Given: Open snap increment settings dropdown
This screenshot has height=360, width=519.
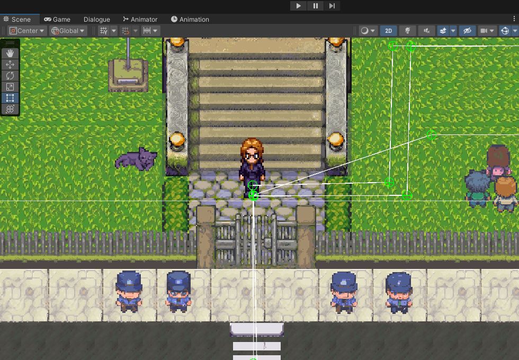Looking at the screenshot, I should [x=150, y=31].
